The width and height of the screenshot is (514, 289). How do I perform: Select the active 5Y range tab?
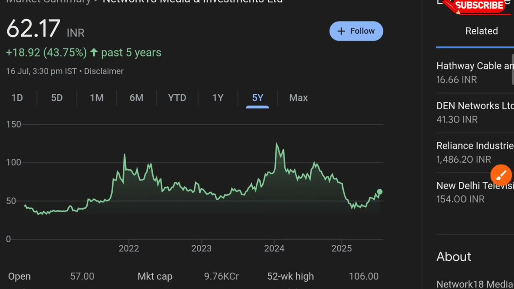[x=257, y=98]
